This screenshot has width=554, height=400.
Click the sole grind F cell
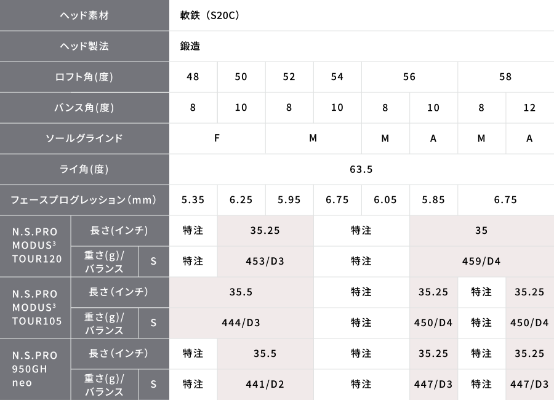pyautogui.click(x=217, y=138)
